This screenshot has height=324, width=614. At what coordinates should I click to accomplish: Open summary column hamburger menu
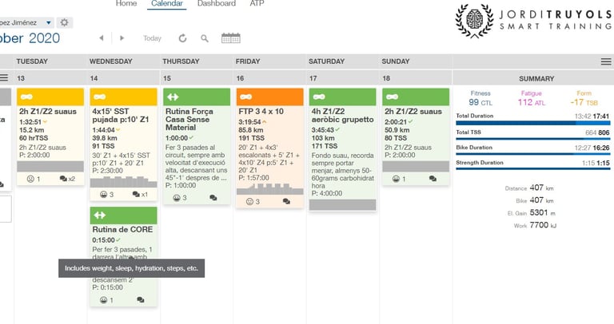(x=606, y=61)
